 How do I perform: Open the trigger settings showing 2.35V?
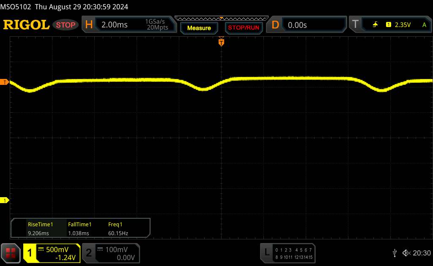(x=402, y=25)
